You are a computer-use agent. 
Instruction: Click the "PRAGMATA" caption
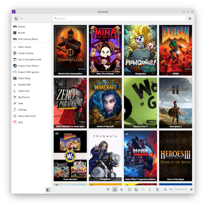pos(105,179)
